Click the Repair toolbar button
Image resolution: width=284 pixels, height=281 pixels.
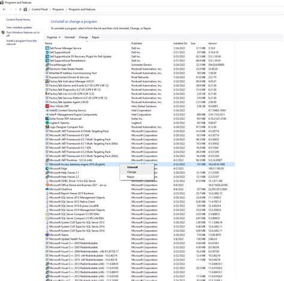[95, 37]
